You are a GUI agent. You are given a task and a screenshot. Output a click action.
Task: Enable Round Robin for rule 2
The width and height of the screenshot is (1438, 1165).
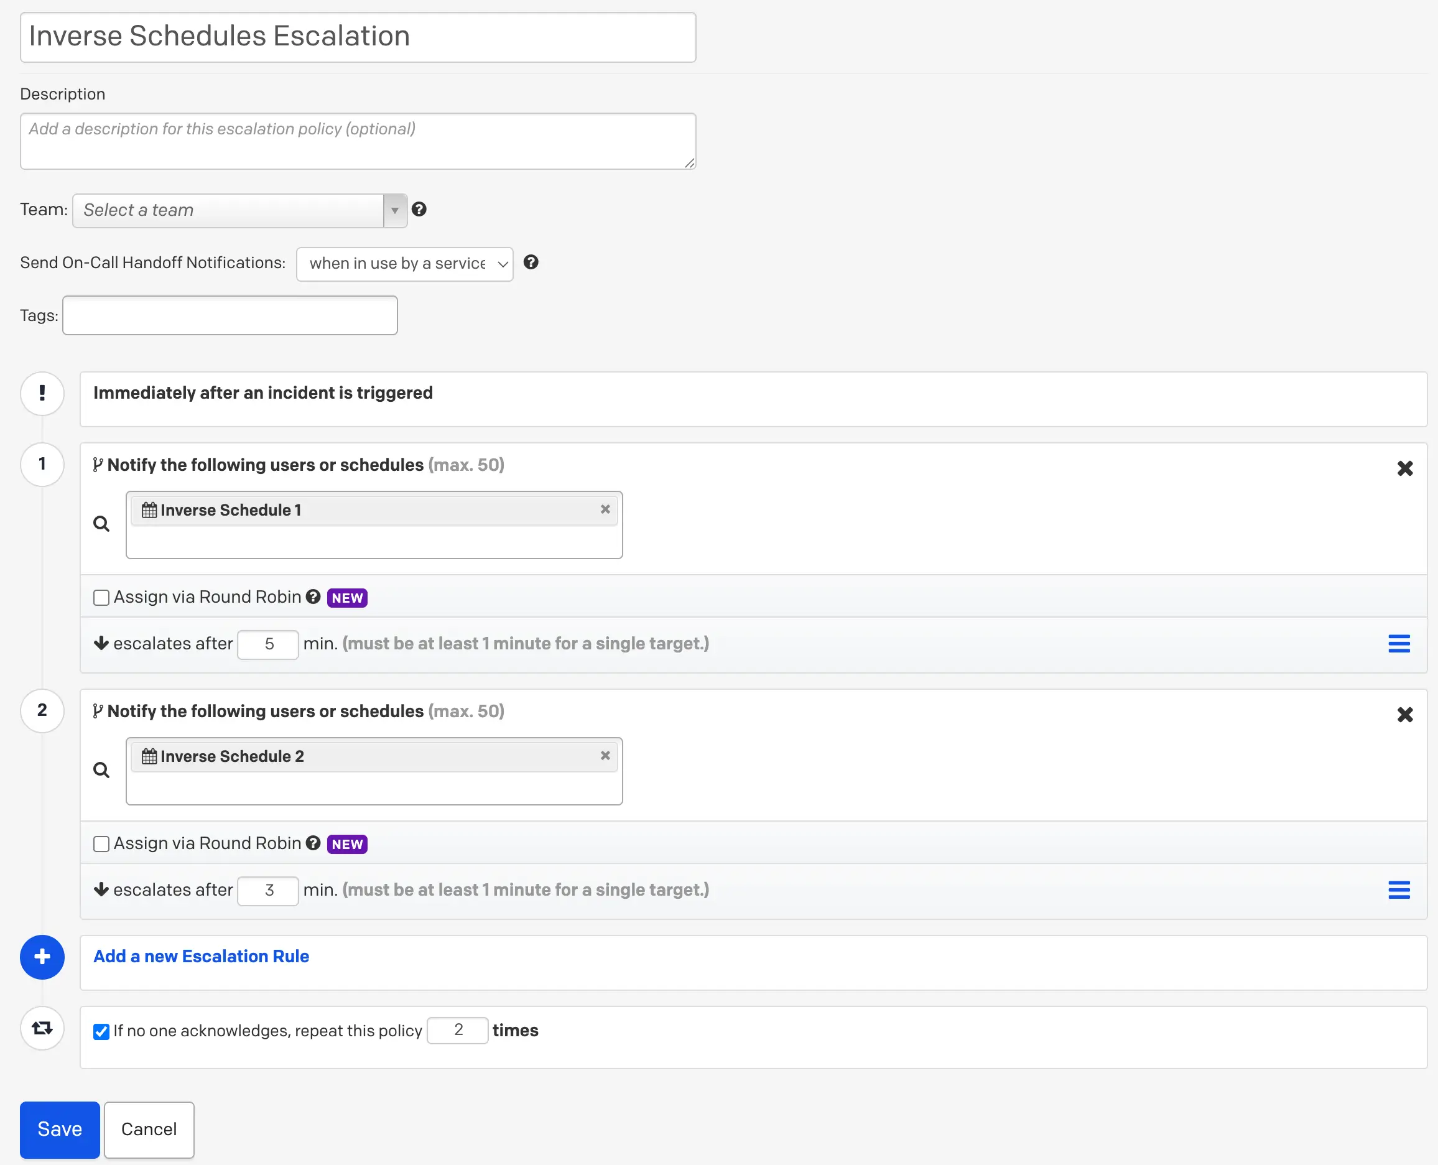[x=101, y=844]
